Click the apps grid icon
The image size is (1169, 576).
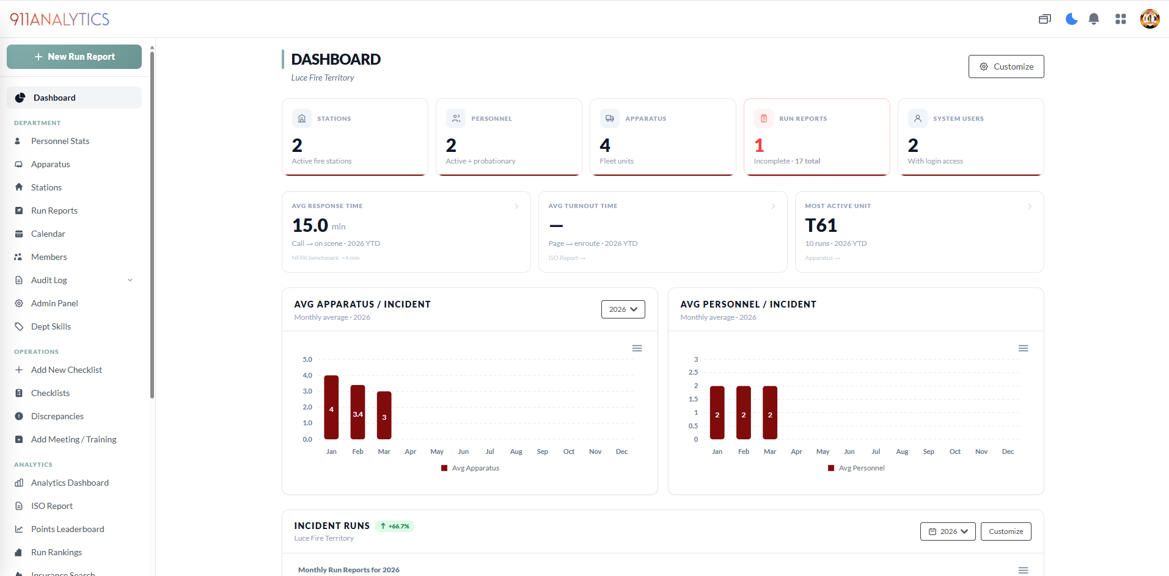pyautogui.click(x=1121, y=19)
